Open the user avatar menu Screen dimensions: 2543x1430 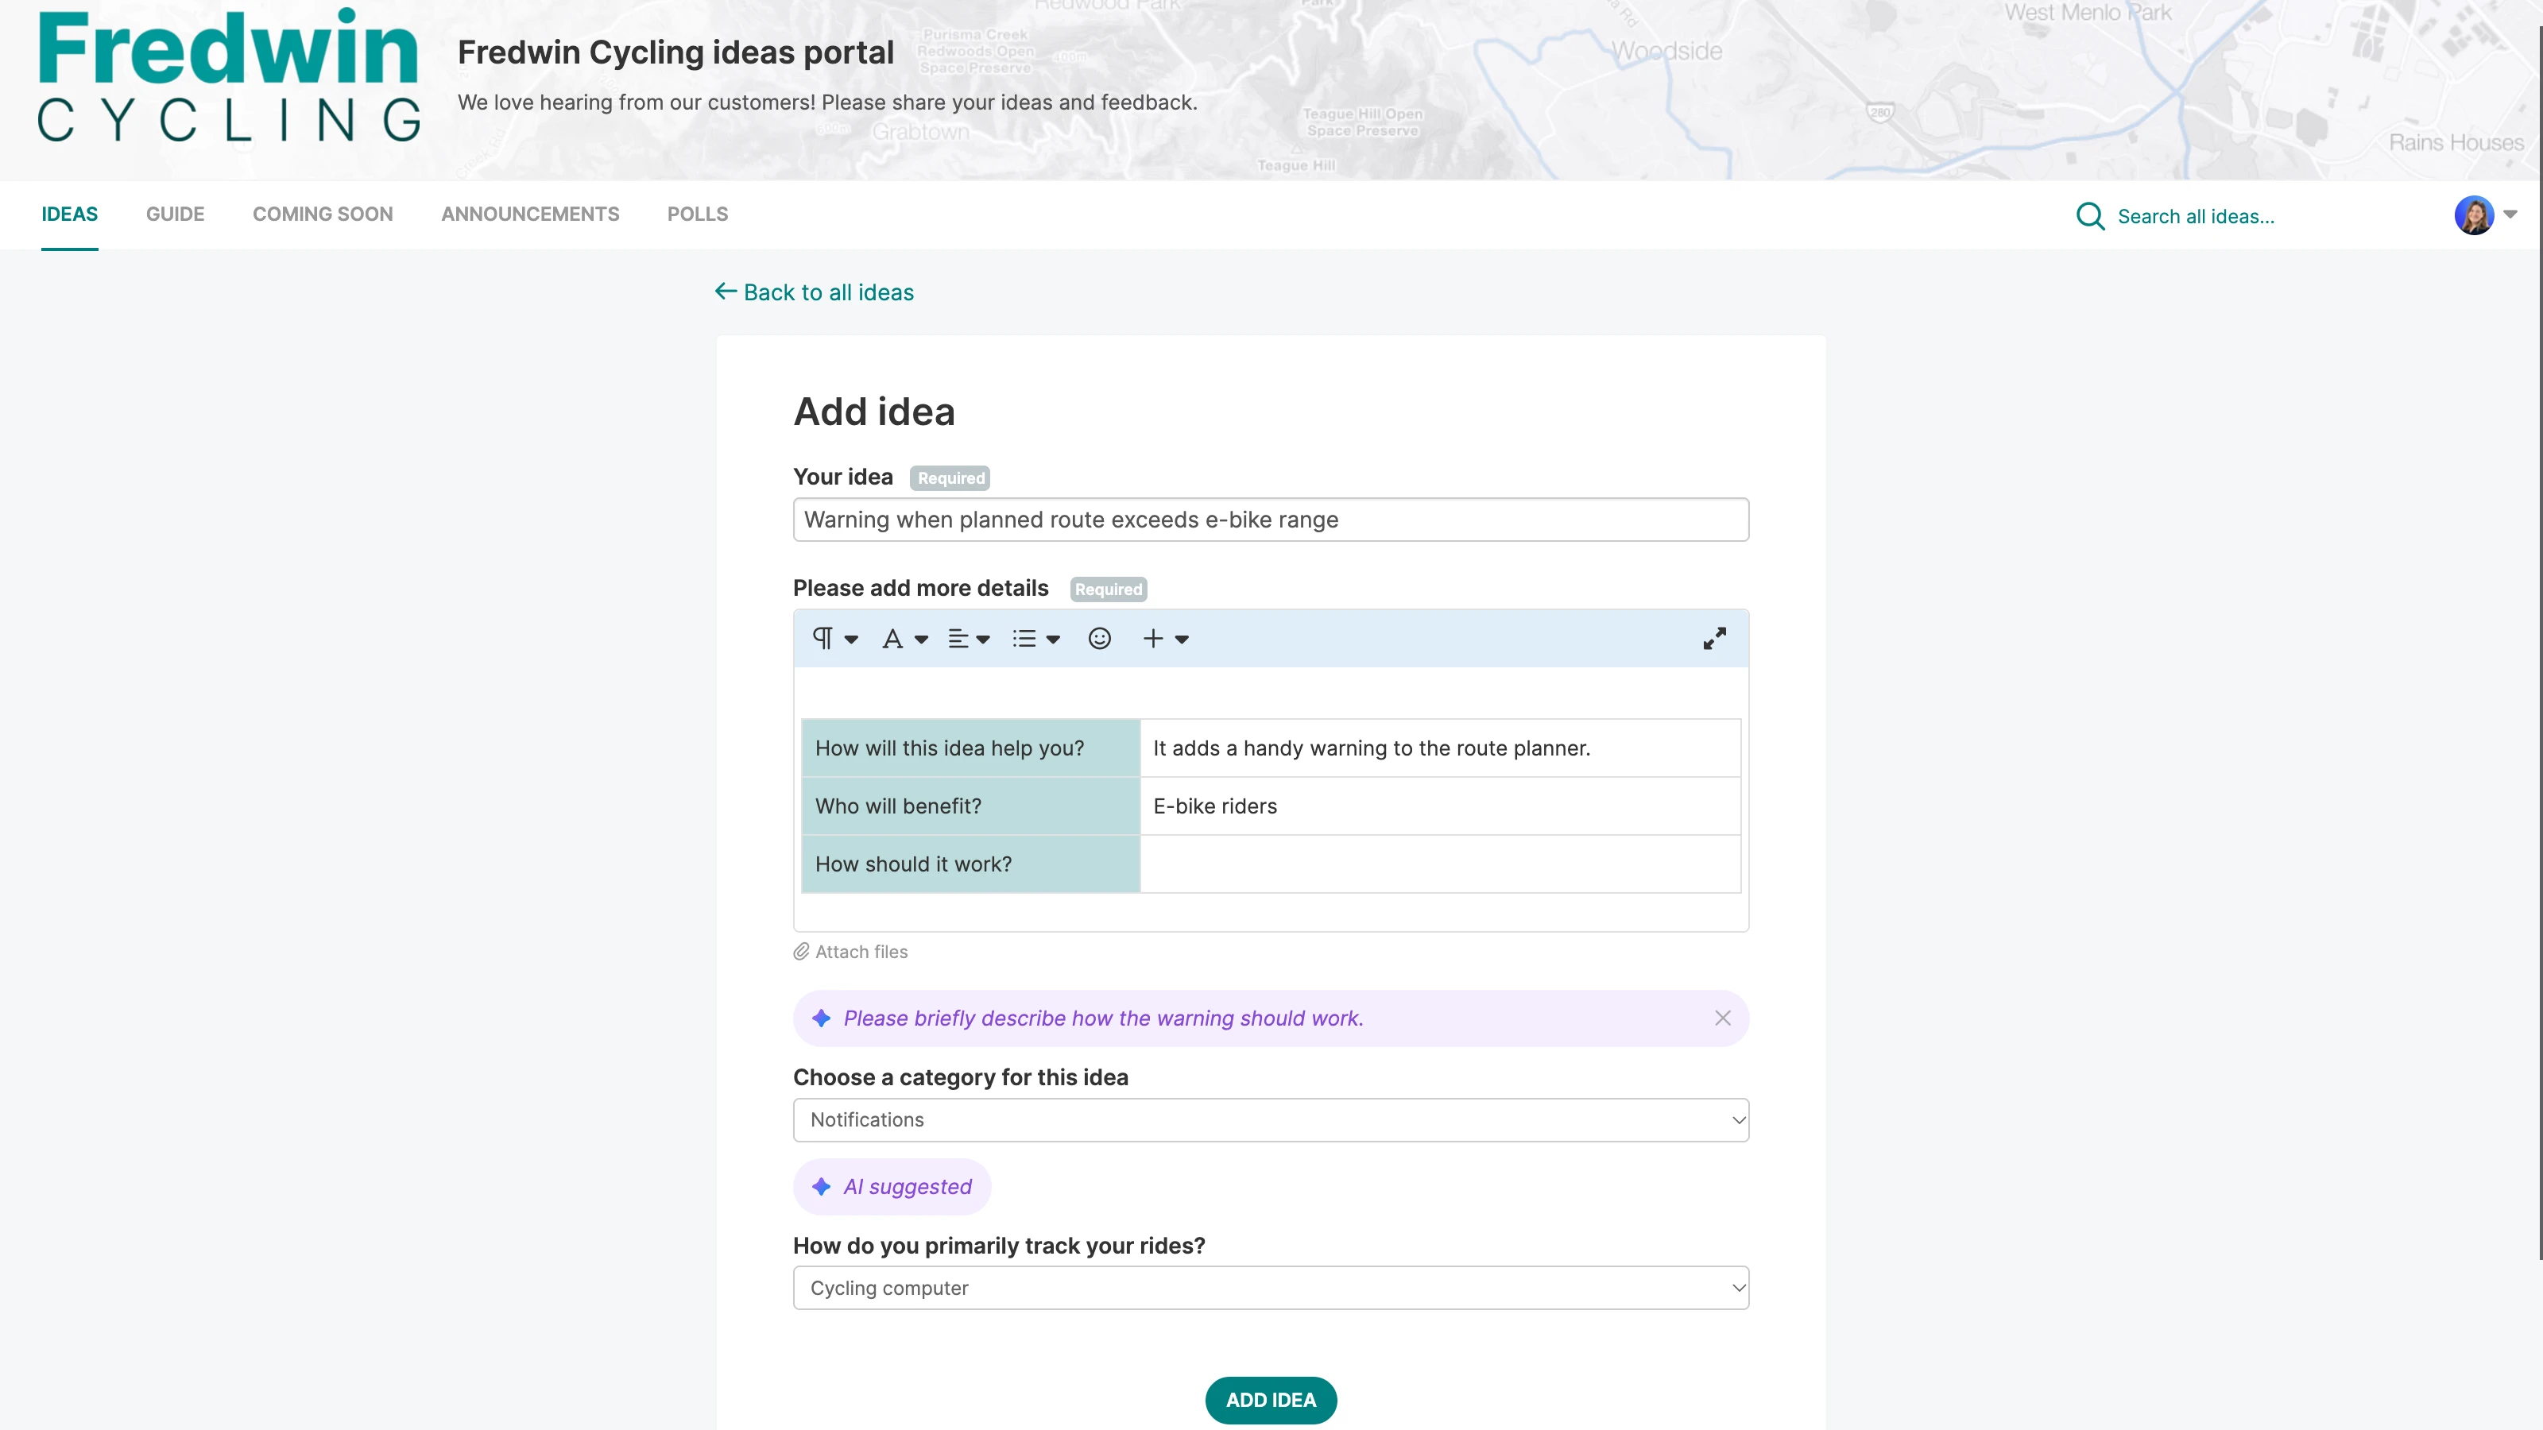coord(2474,215)
